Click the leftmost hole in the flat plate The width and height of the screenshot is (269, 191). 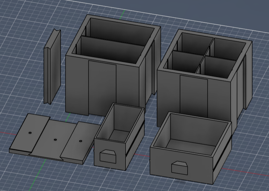[x=30, y=133]
